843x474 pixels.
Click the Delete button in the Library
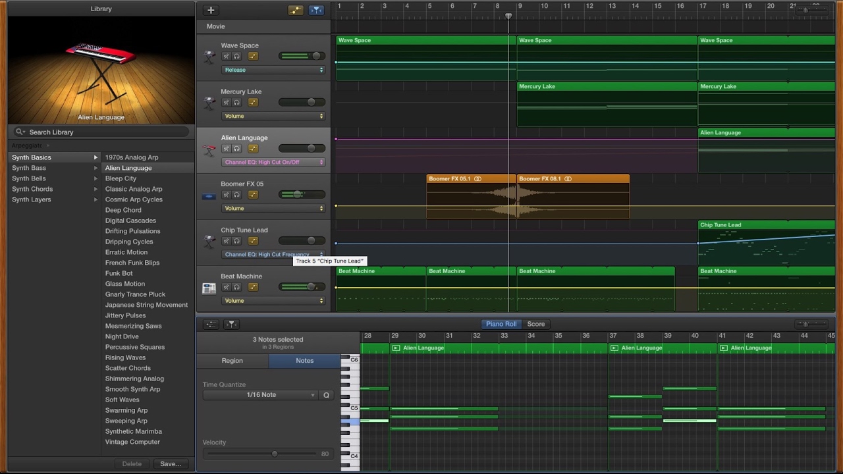pos(132,463)
